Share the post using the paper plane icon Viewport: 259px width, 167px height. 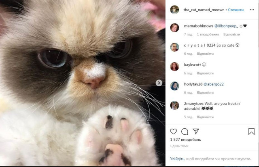[196, 131]
